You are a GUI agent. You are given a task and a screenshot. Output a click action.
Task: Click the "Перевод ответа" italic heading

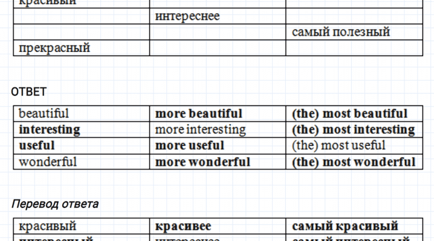[x=55, y=204]
